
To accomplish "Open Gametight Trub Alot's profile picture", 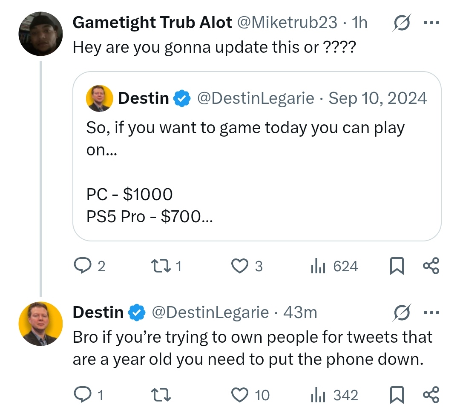I will [40, 34].
